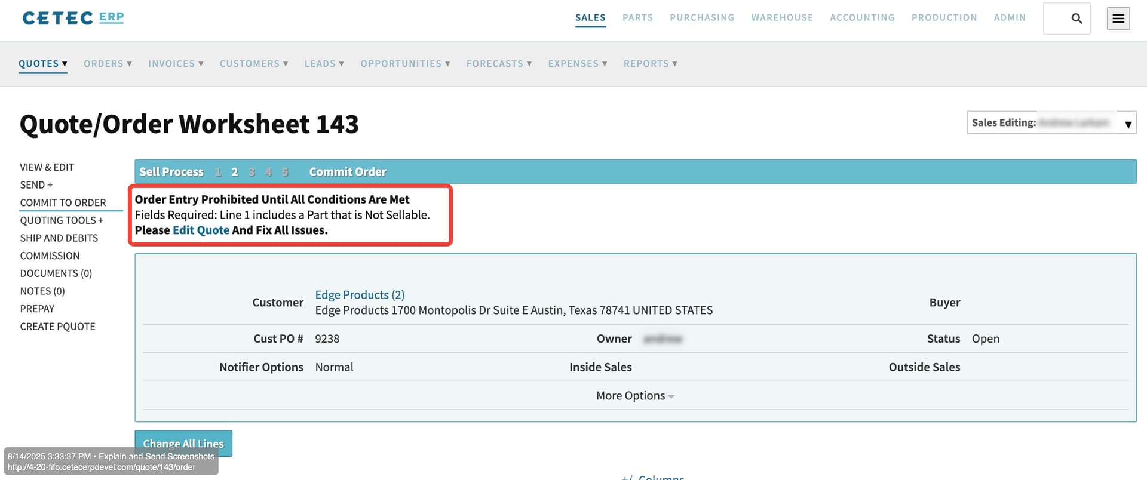The height and width of the screenshot is (480, 1147).
Task: Expand the Quotes submenu
Action: coord(42,64)
